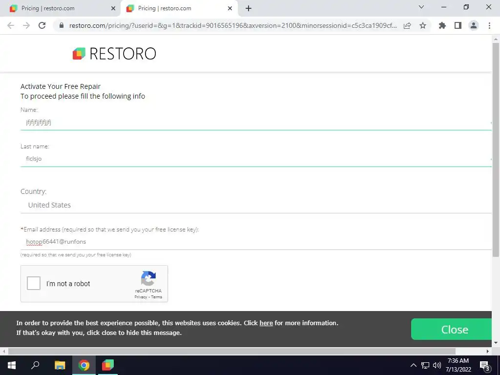The width and height of the screenshot is (500, 375).
Task: Click the padlock site info icon
Action: (62, 25)
